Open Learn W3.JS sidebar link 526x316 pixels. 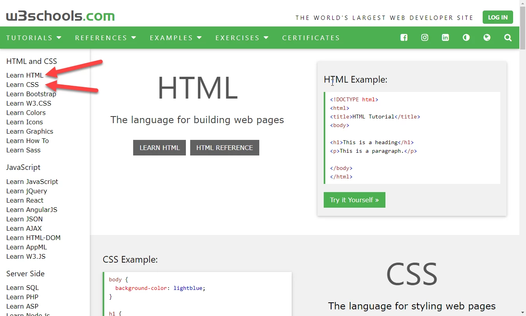coord(26,256)
